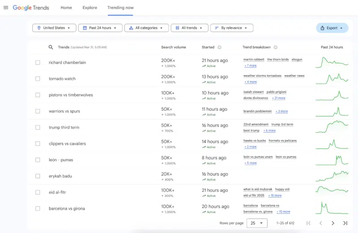The height and width of the screenshot is (233, 358).
Task: Jump to the last page of results
Action: [x=345, y=223]
